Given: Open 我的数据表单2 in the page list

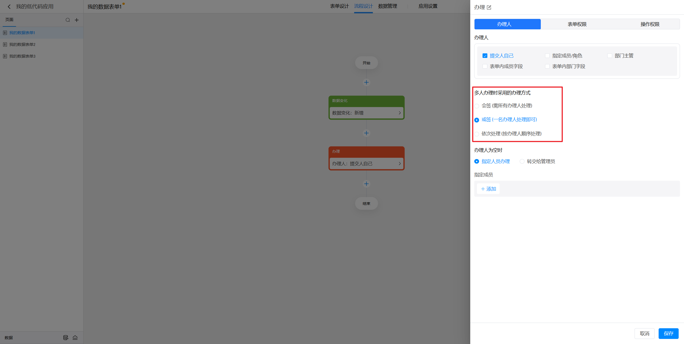Looking at the screenshot, I should tap(22, 45).
